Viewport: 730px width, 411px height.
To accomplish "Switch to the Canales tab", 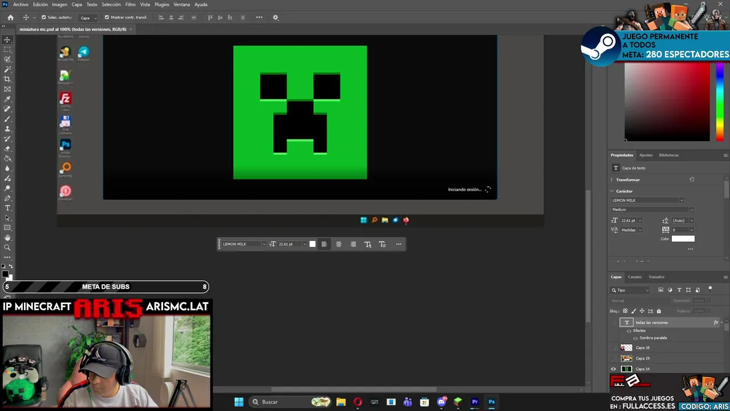I will pos(635,277).
